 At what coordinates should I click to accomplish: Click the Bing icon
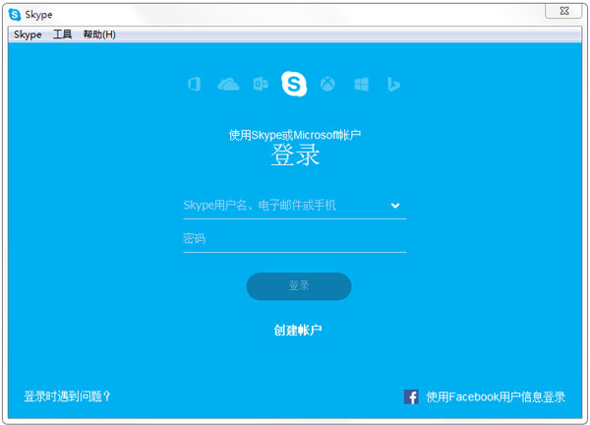(392, 85)
